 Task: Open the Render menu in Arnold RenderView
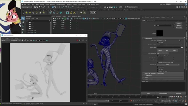pos(16,38)
